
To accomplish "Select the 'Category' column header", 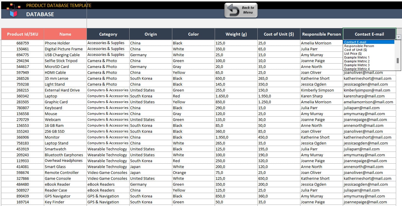I will click(108, 34).
